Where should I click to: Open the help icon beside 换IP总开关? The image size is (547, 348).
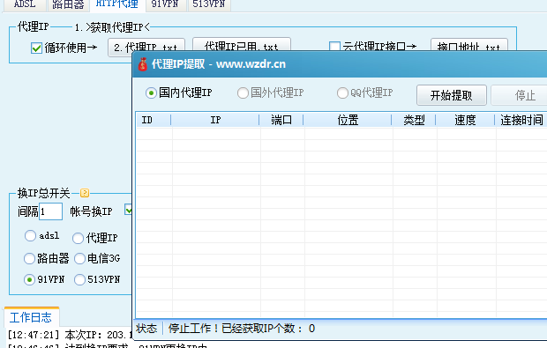[85, 193]
